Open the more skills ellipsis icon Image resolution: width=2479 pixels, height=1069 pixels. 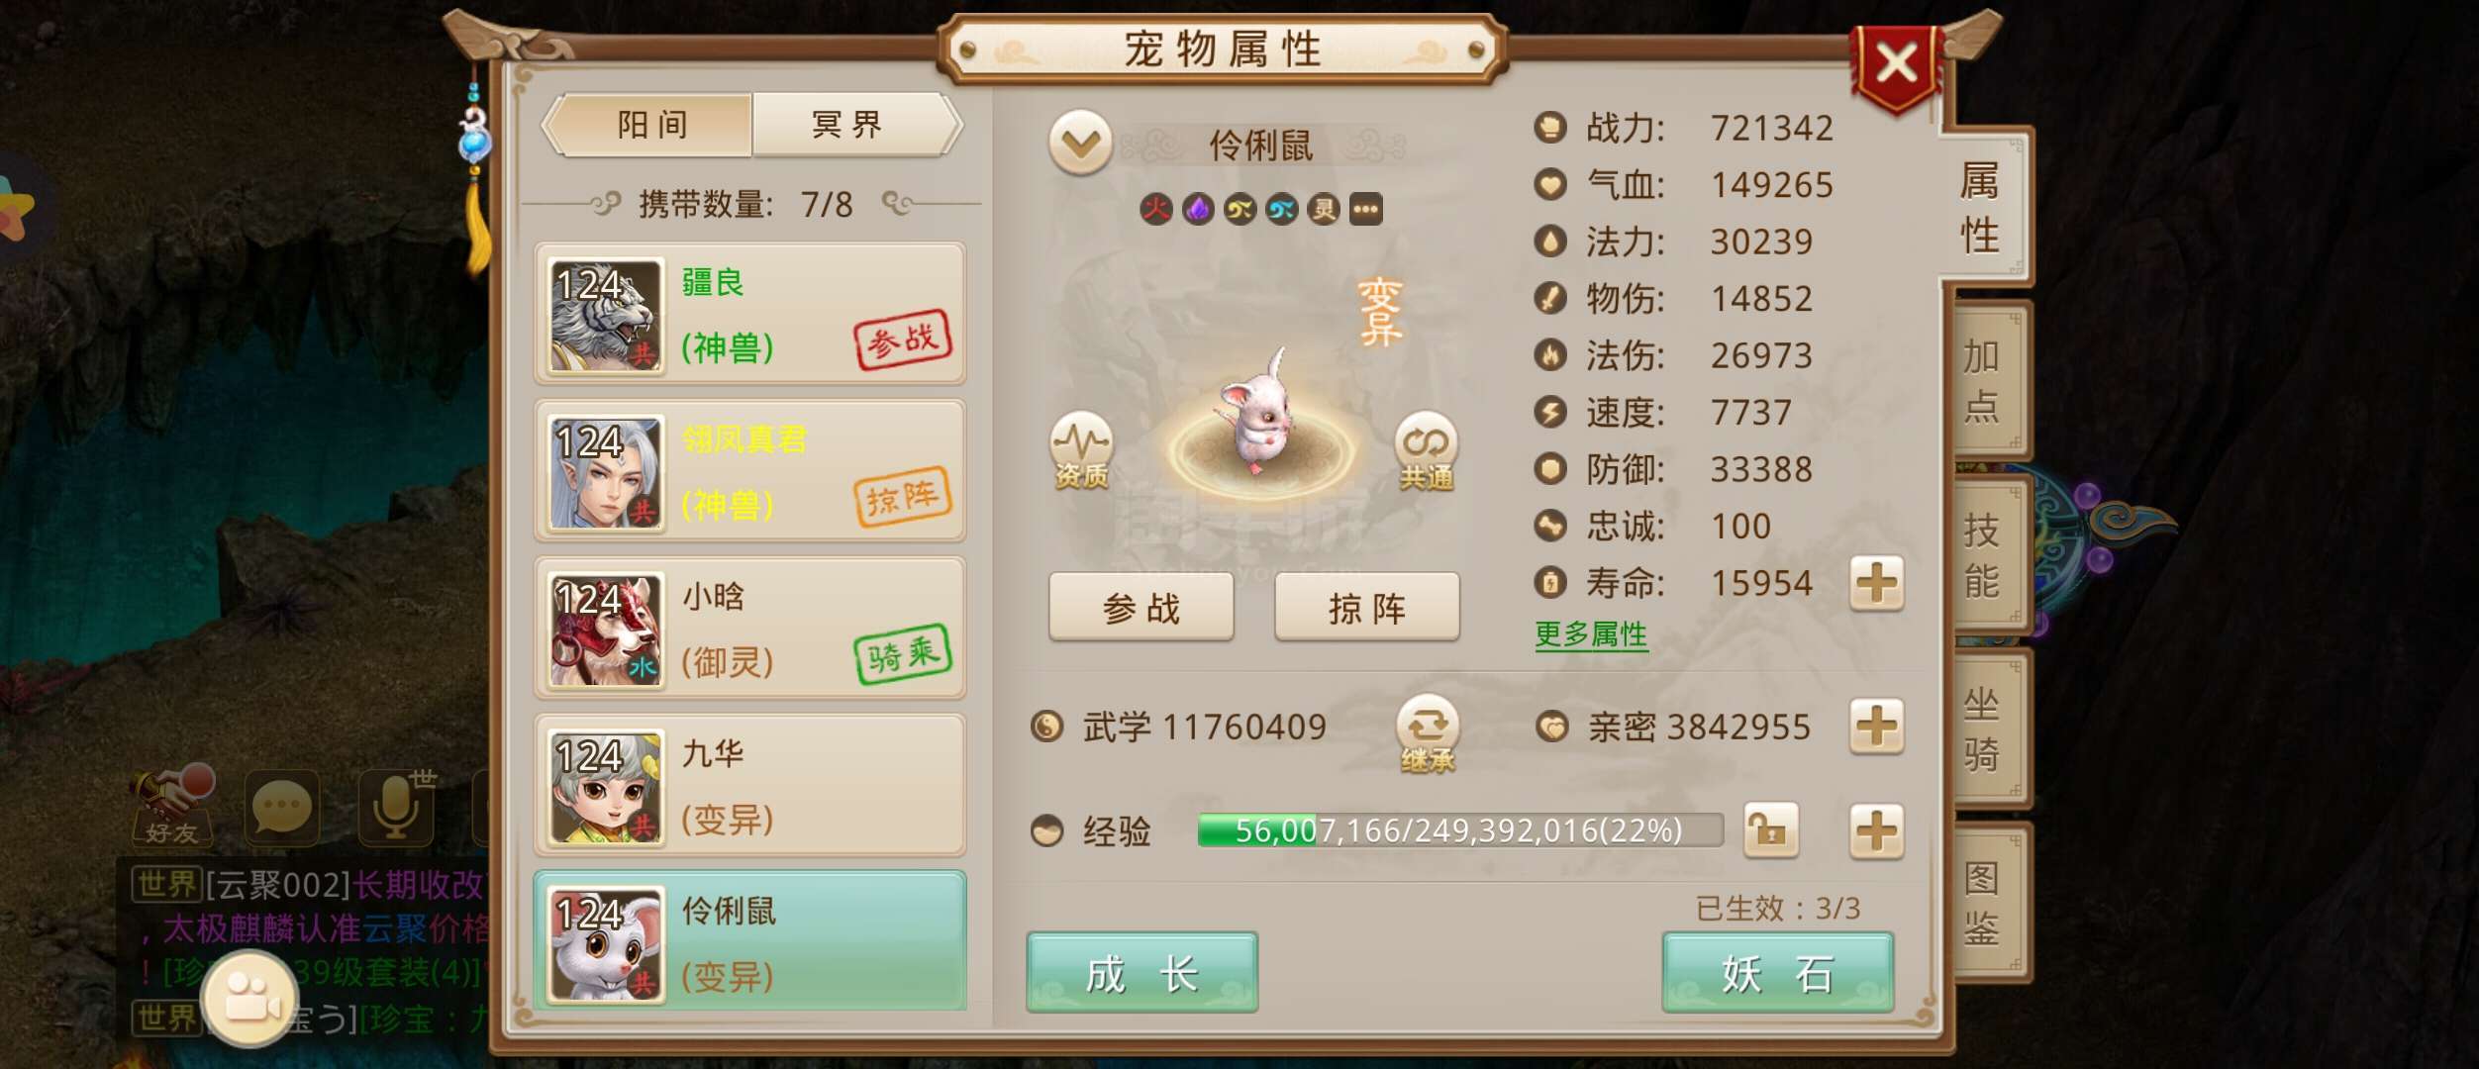tap(1365, 209)
